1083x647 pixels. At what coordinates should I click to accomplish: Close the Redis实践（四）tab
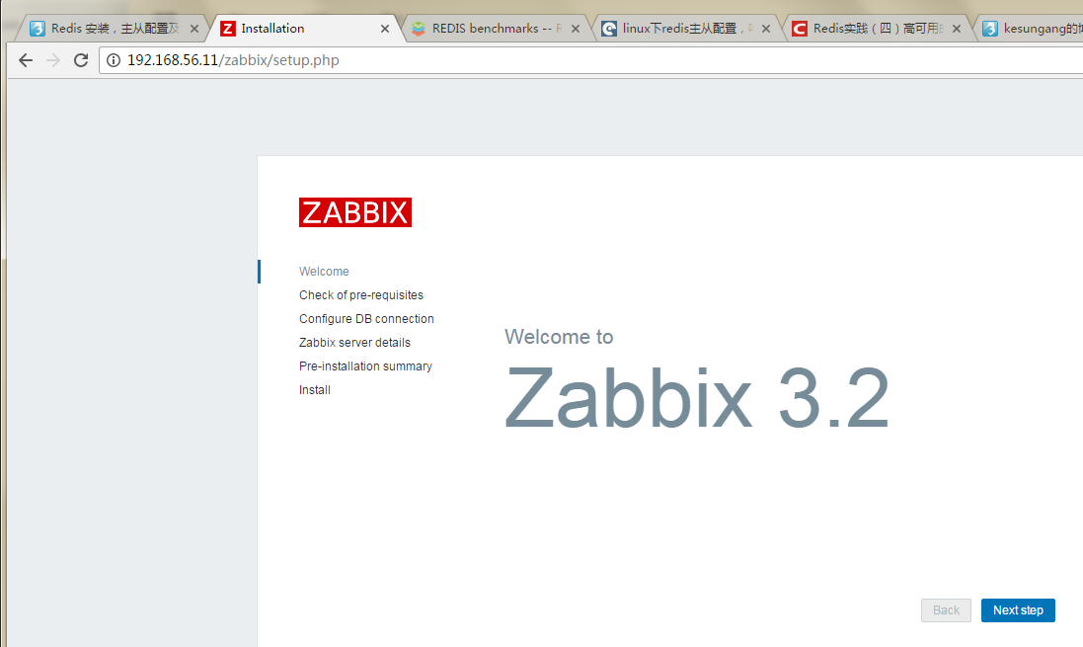tap(956, 29)
